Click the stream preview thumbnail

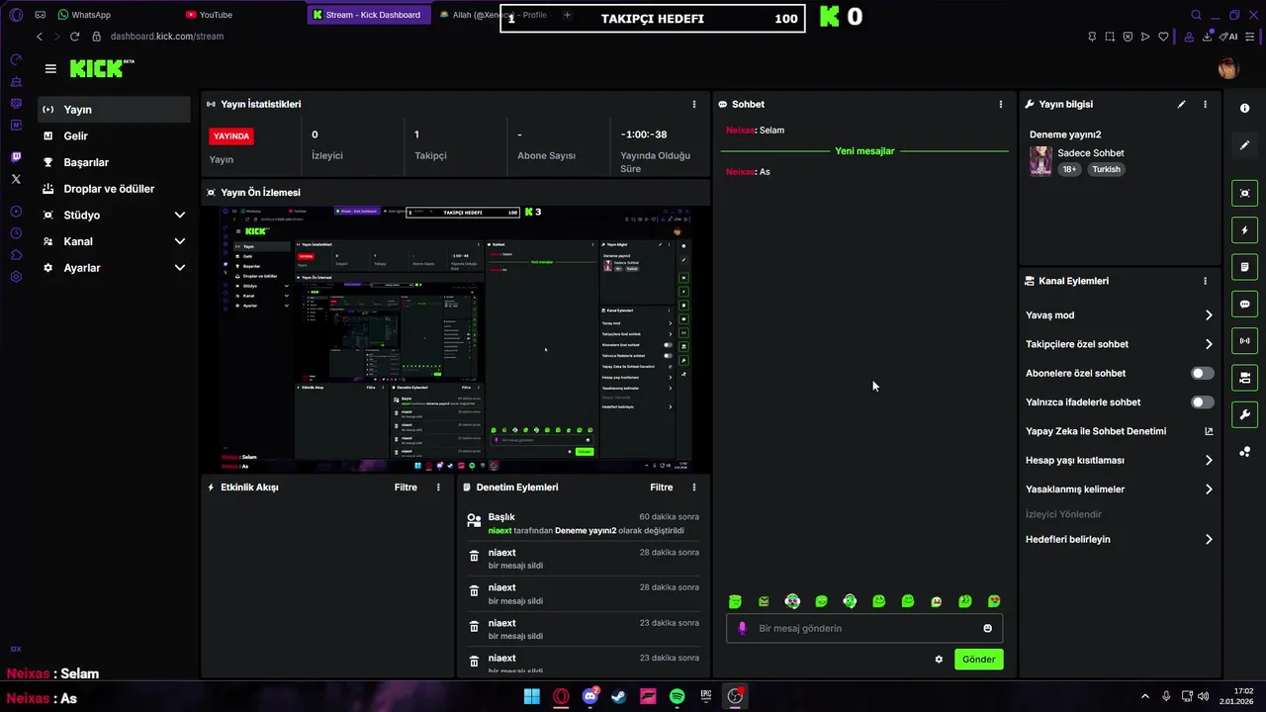pyautogui.click(x=456, y=339)
